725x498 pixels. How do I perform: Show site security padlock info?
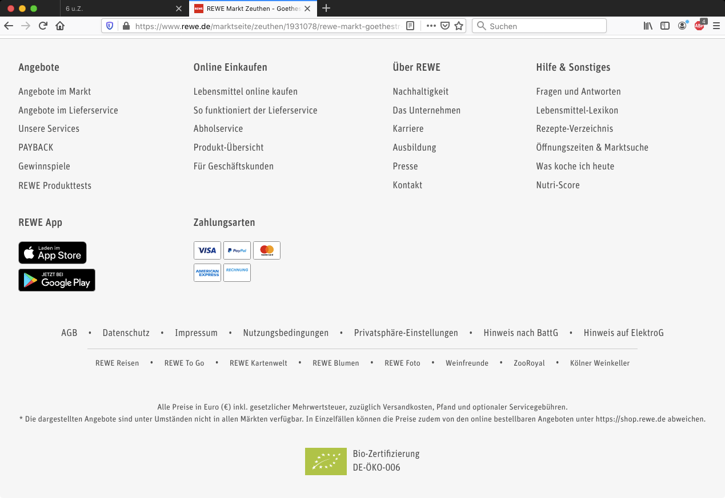coord(126,26)
